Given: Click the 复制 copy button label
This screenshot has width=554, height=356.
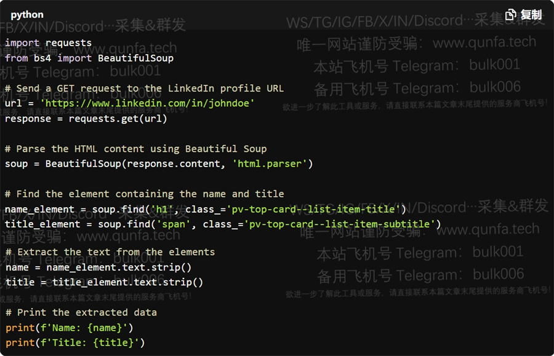Looking at the screenshot, I should click(531, 15).
